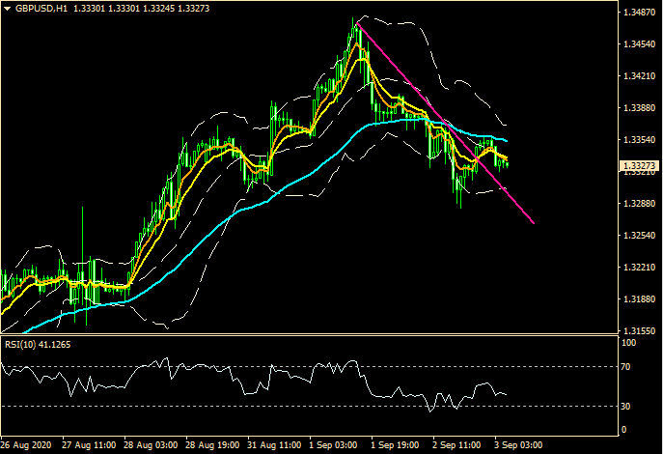
Task: Click the 26 Aug 2020 date label
Action: 25,445
